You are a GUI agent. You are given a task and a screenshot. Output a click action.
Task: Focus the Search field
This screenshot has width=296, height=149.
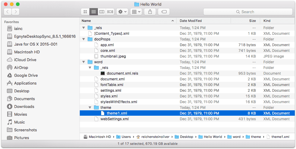[248, 12]
